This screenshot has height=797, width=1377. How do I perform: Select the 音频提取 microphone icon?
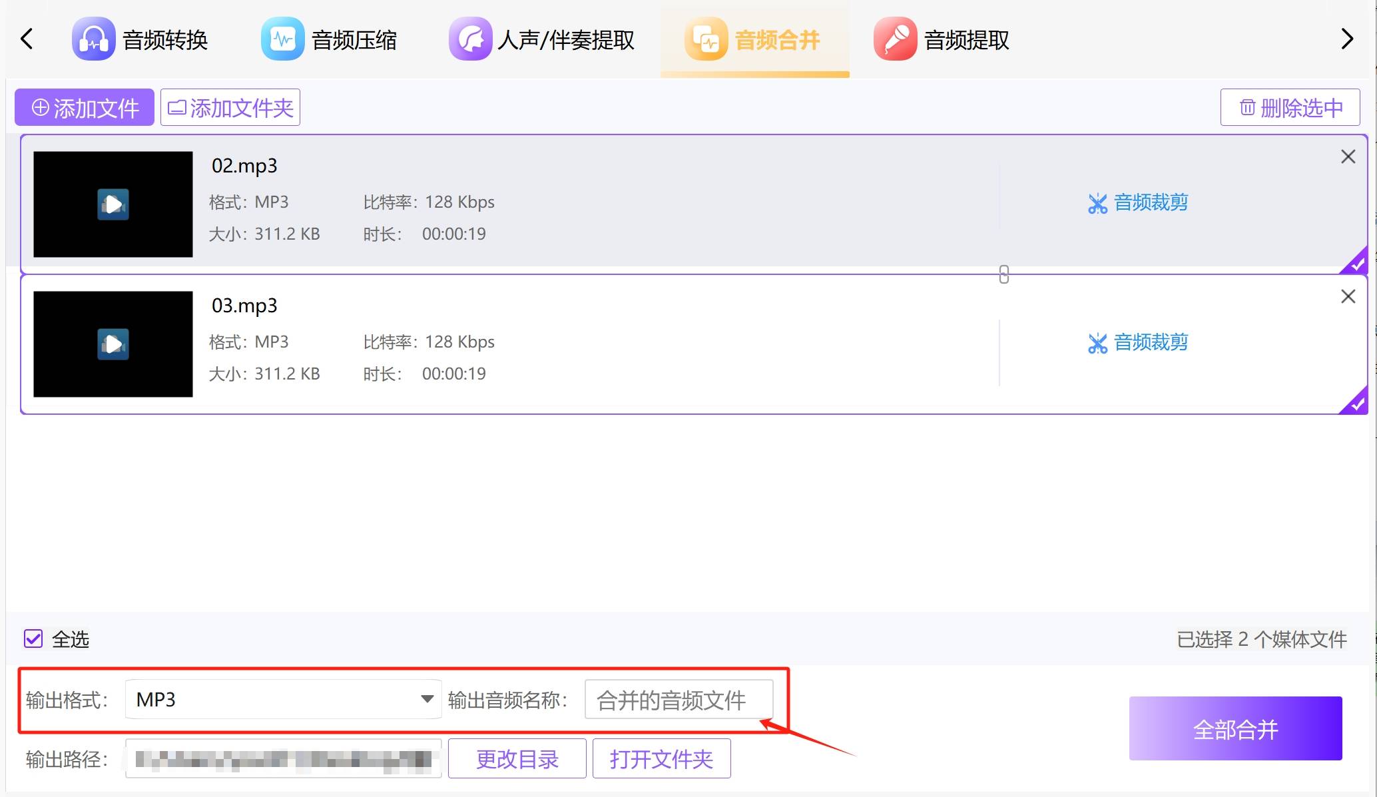coord(896,39)
